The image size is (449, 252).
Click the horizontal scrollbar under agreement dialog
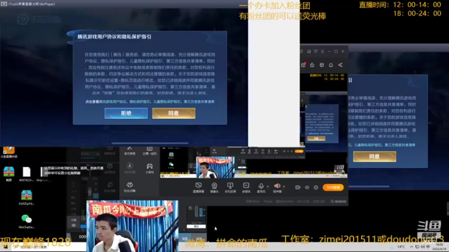[x=150, y=143]
